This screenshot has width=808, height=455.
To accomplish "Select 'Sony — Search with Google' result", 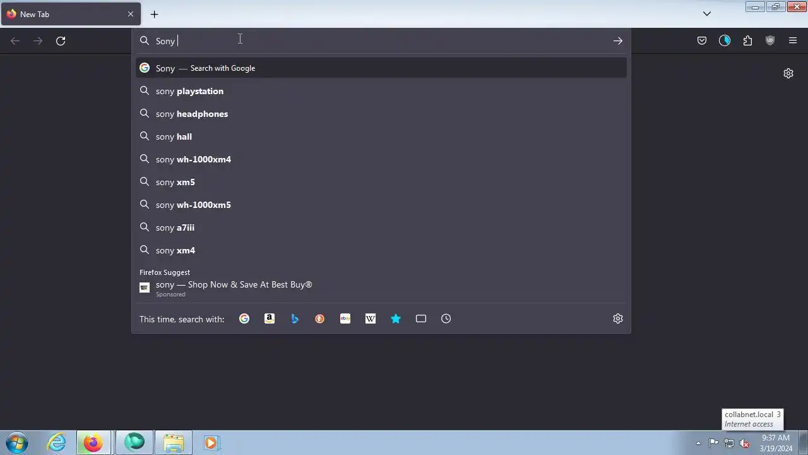I will [381, 68].
